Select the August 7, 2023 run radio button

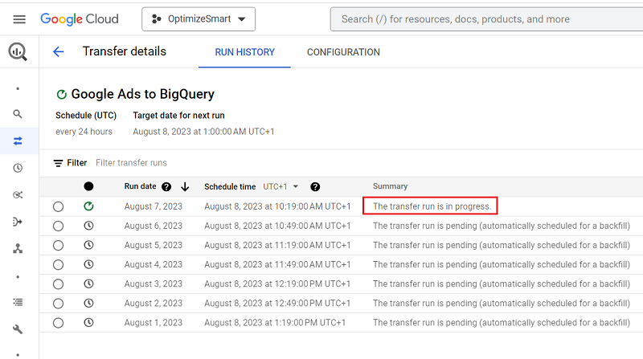click(x=58, y=206)
